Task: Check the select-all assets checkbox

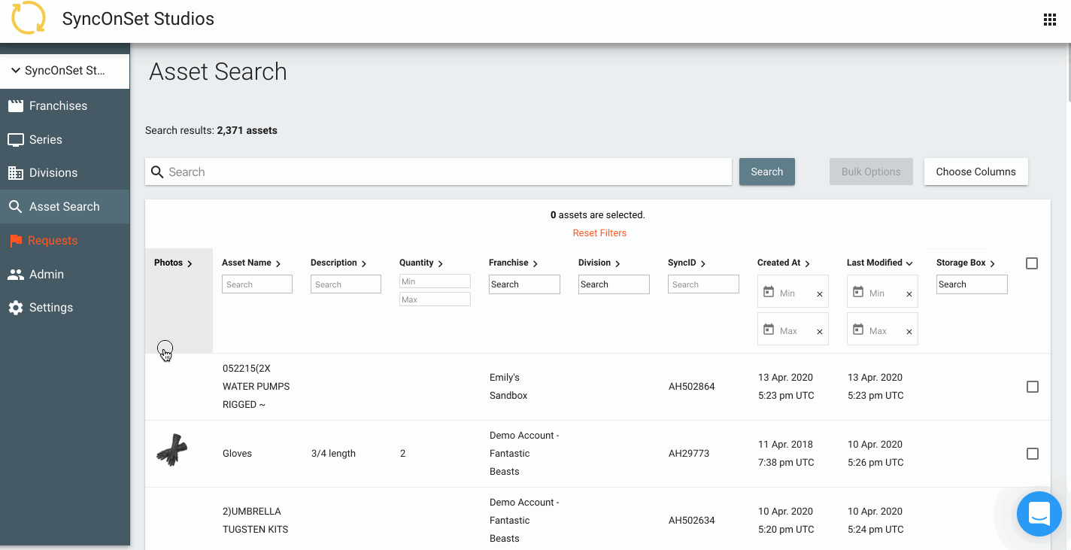Action: [x=1031, y=263]
